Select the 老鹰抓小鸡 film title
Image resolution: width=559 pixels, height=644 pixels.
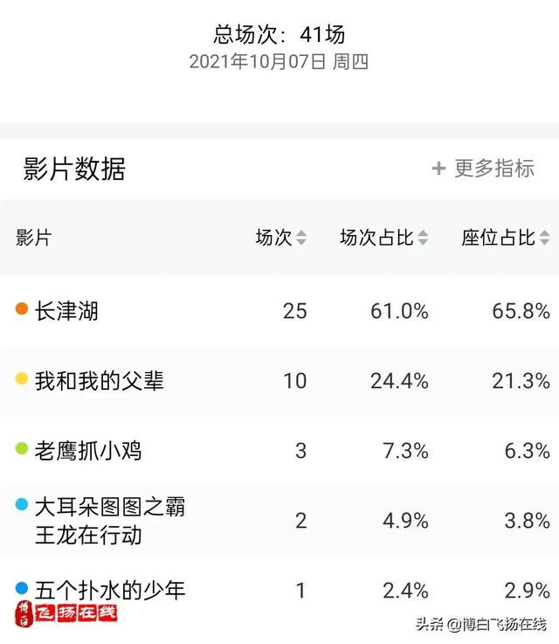(88, 451)
